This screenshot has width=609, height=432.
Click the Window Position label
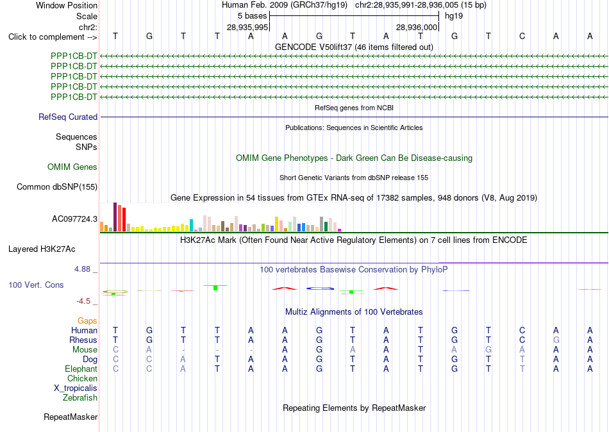[67, 5]
